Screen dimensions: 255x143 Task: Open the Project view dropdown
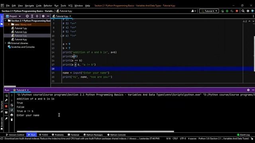pyautogui.click(x=13, y=16)
